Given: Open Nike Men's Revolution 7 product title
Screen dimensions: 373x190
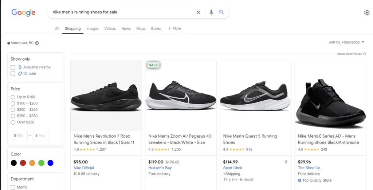Looking at the screenshot, I should click(x=104, y=139).
